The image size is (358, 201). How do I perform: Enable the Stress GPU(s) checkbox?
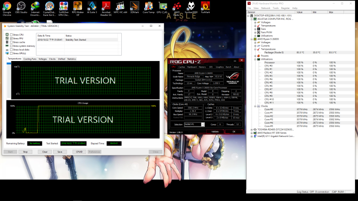pyautogui.click(x=11, y=53)
